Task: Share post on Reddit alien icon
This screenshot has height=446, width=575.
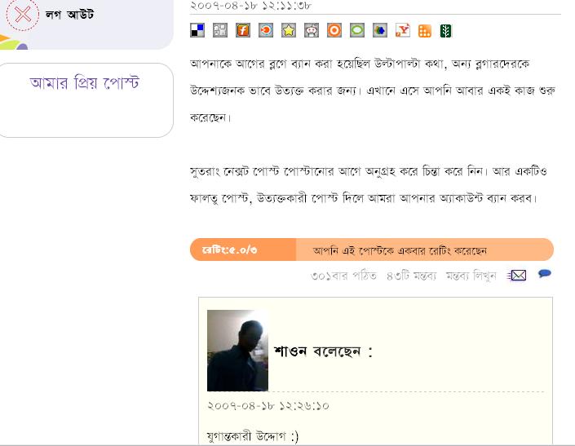Action: click(312, 30)
